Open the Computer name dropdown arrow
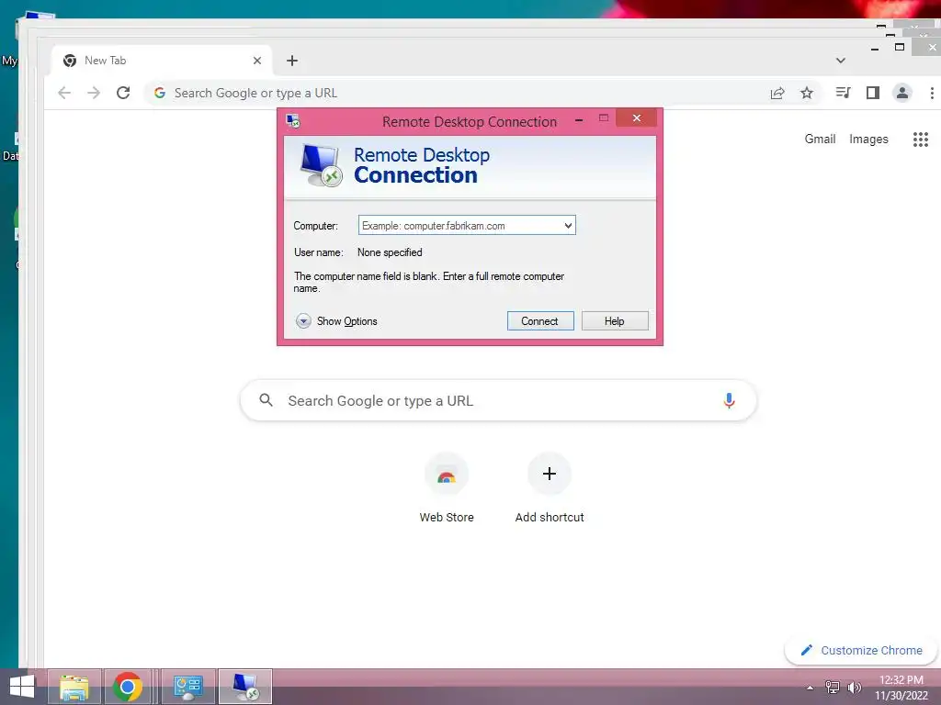The height and width of the screenshot is (705, 941). click(x=568, y=226)
